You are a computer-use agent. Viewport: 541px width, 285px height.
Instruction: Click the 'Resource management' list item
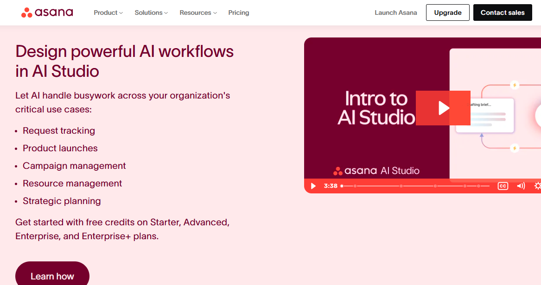click(72, 184)
